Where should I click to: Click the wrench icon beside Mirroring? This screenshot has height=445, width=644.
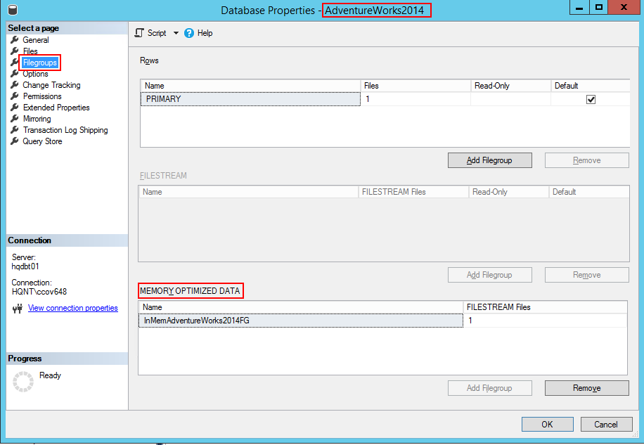pyautogui.click(x=14, y=119)
